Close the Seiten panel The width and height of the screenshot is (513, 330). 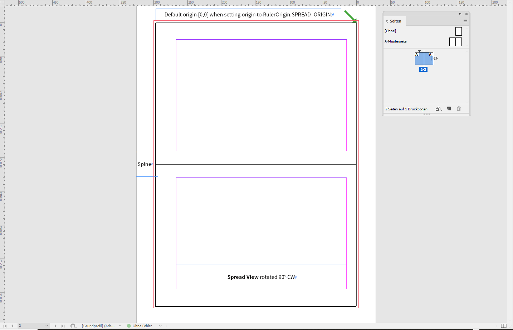(x=466, y=14)
